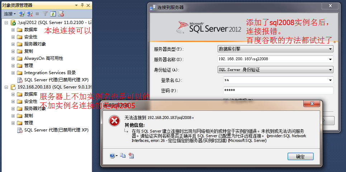Click the 连接到服务器 title bar icon
This screenshot has height=172, width=346.
(x=152, y=8)
